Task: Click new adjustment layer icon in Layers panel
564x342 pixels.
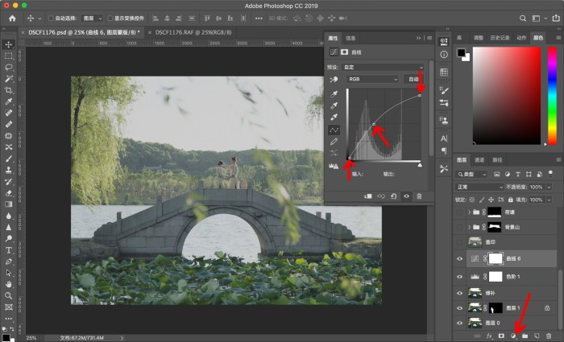Action: [513, 336]
